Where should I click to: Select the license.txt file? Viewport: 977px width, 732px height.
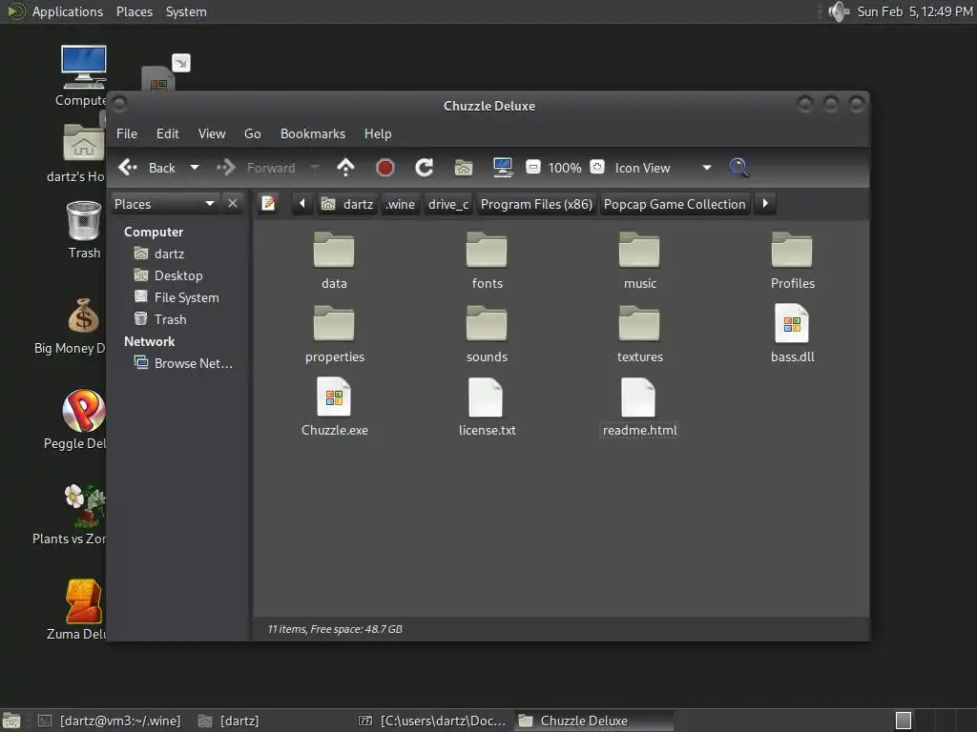tap(487, 407)
